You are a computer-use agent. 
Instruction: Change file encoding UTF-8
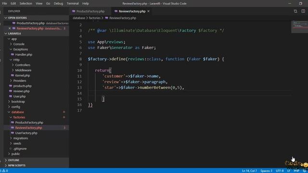pyautogui.click(x=280, y=171)
